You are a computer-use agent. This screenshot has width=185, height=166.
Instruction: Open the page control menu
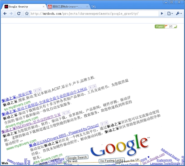coord(170,13)
